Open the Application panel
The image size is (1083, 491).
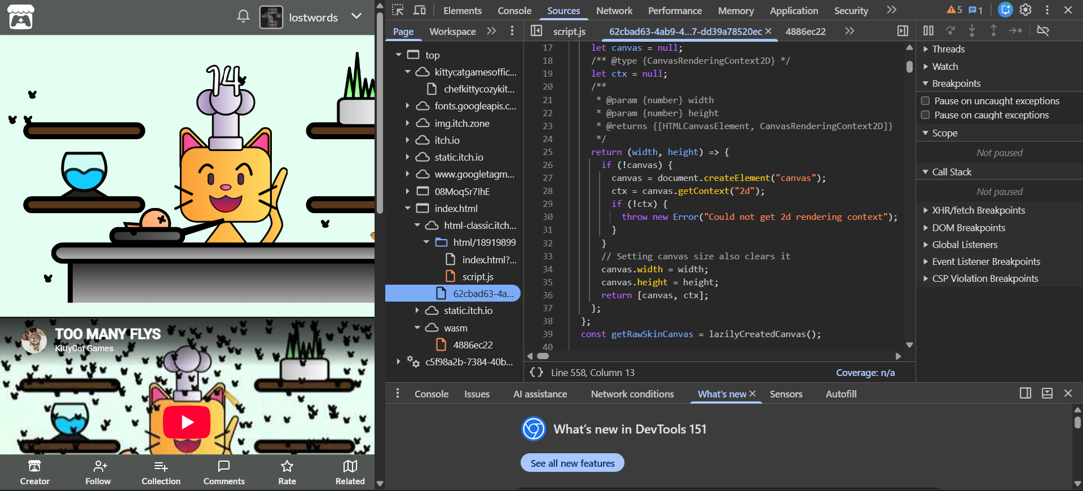[794, 11]
